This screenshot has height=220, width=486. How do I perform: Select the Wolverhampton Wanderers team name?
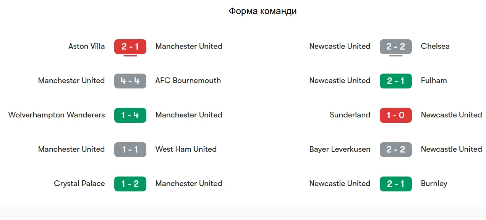[x=57, y=115]
